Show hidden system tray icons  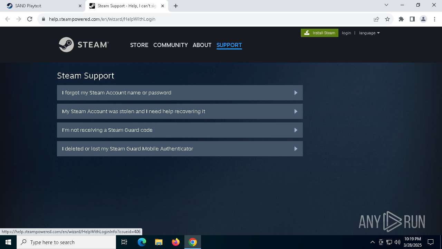[372, 242]
